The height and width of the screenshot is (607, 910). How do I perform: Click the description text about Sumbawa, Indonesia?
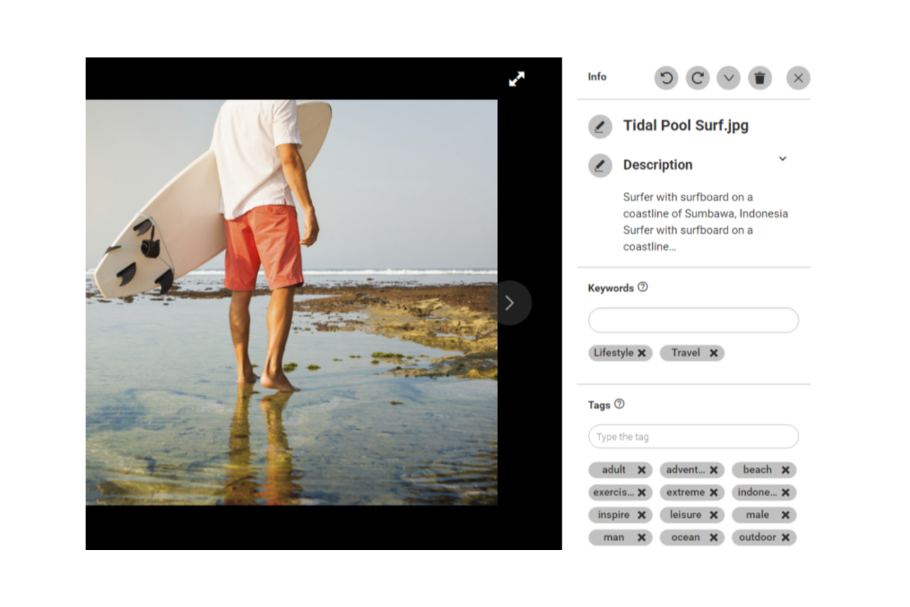(705, 221)
